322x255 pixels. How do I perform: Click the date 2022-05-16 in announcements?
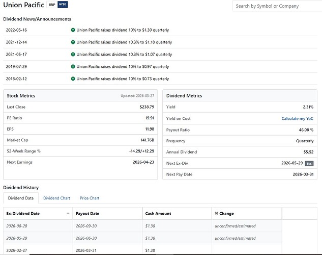coord(16,30)
